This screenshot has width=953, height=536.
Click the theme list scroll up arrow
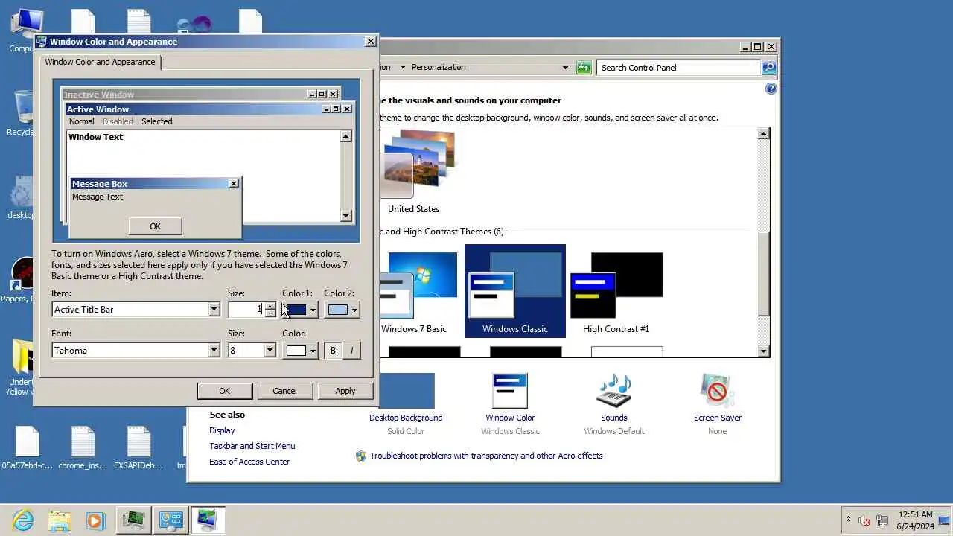tap(763, 133)
